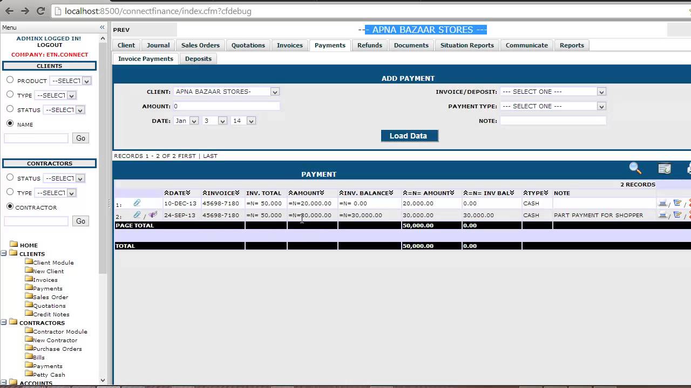
Task: Edit the 24-SEP-13 payment record
Action: click(x=678, y=215)
